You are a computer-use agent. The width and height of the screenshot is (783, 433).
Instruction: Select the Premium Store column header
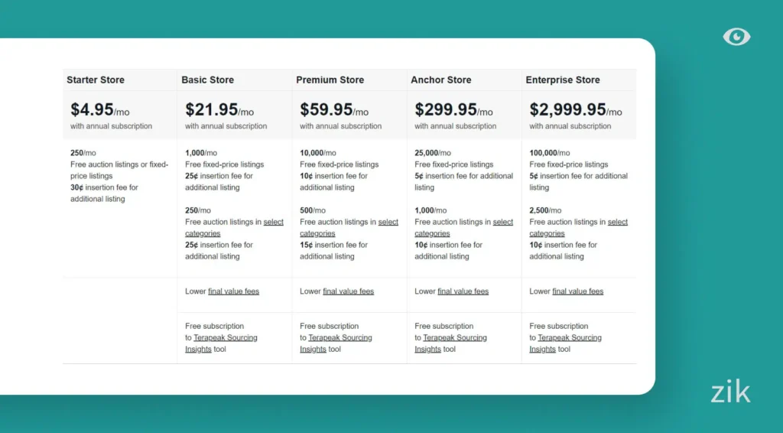click(x=330, y=80)
